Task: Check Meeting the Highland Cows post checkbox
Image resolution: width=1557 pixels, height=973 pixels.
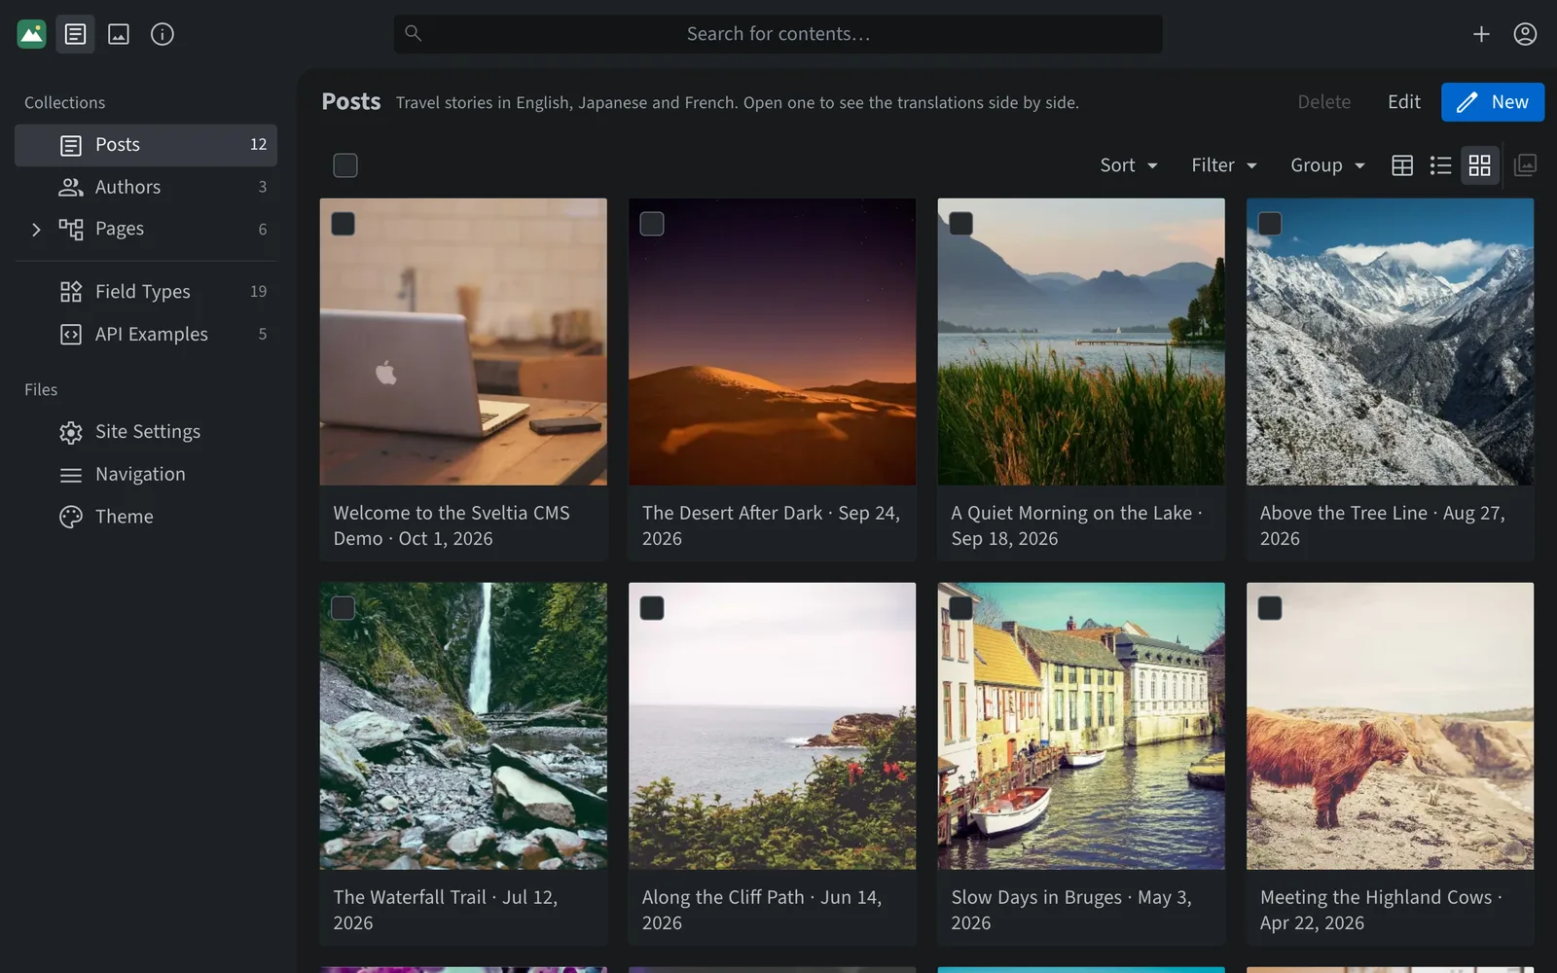Action: (1270, 608)
